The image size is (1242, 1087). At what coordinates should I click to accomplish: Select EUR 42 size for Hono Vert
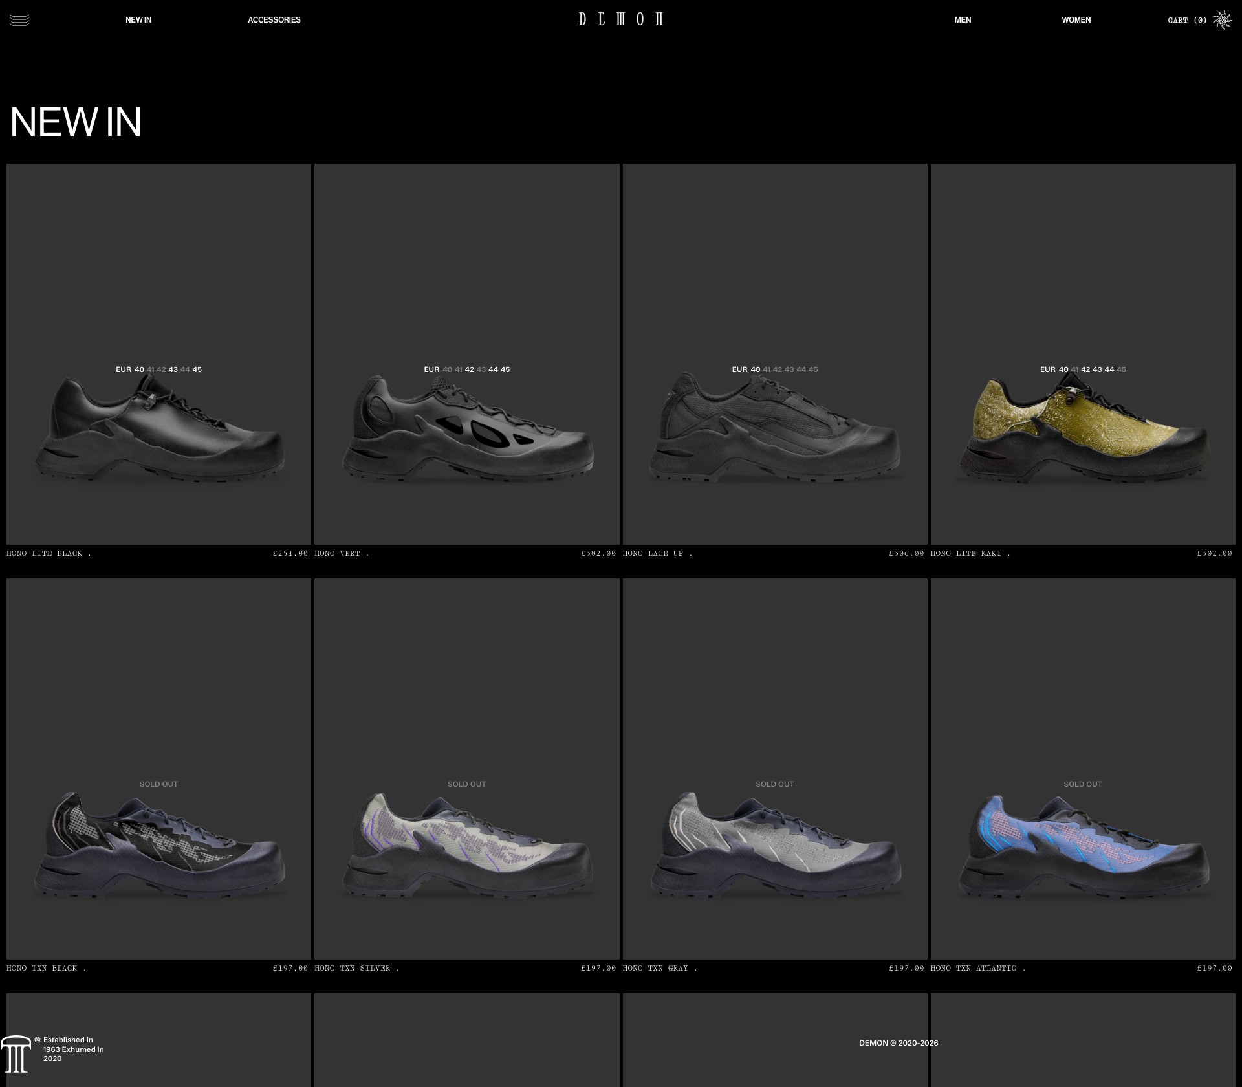coord(470,369)
